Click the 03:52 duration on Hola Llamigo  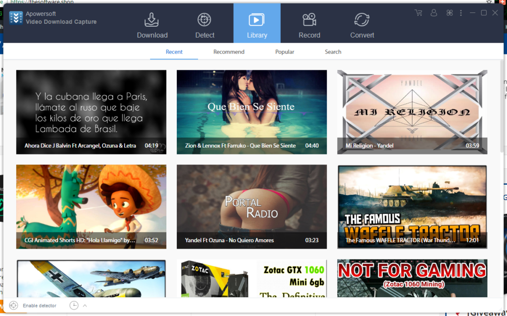[152, 240]
